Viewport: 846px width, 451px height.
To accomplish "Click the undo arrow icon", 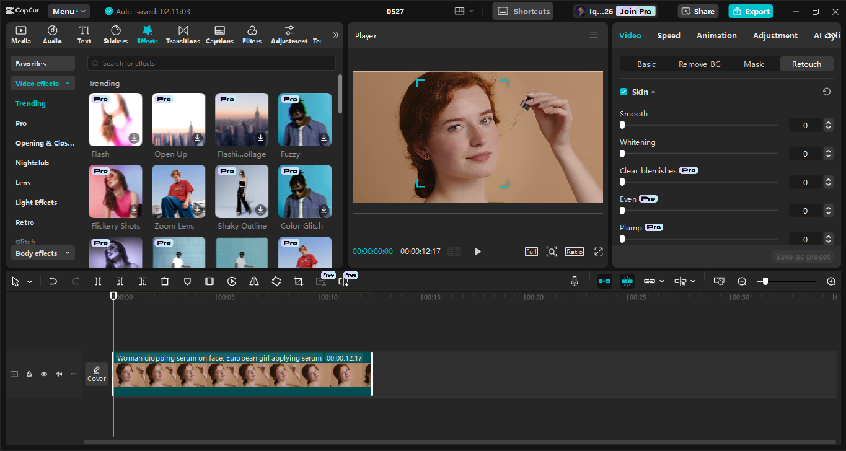I will 53,281.
